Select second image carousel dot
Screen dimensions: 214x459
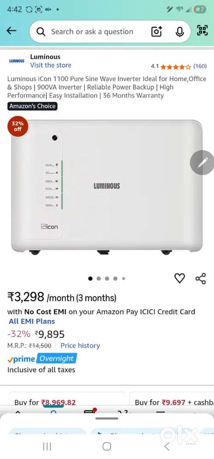tap(98, 278)
